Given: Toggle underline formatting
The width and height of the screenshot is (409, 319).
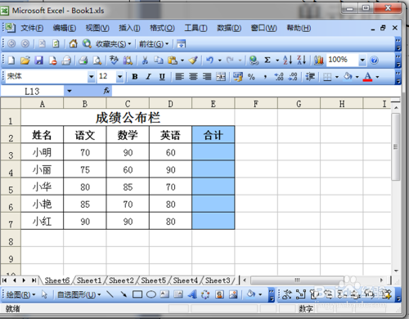Looking at the screenshot, I should (x=162, y=77).
